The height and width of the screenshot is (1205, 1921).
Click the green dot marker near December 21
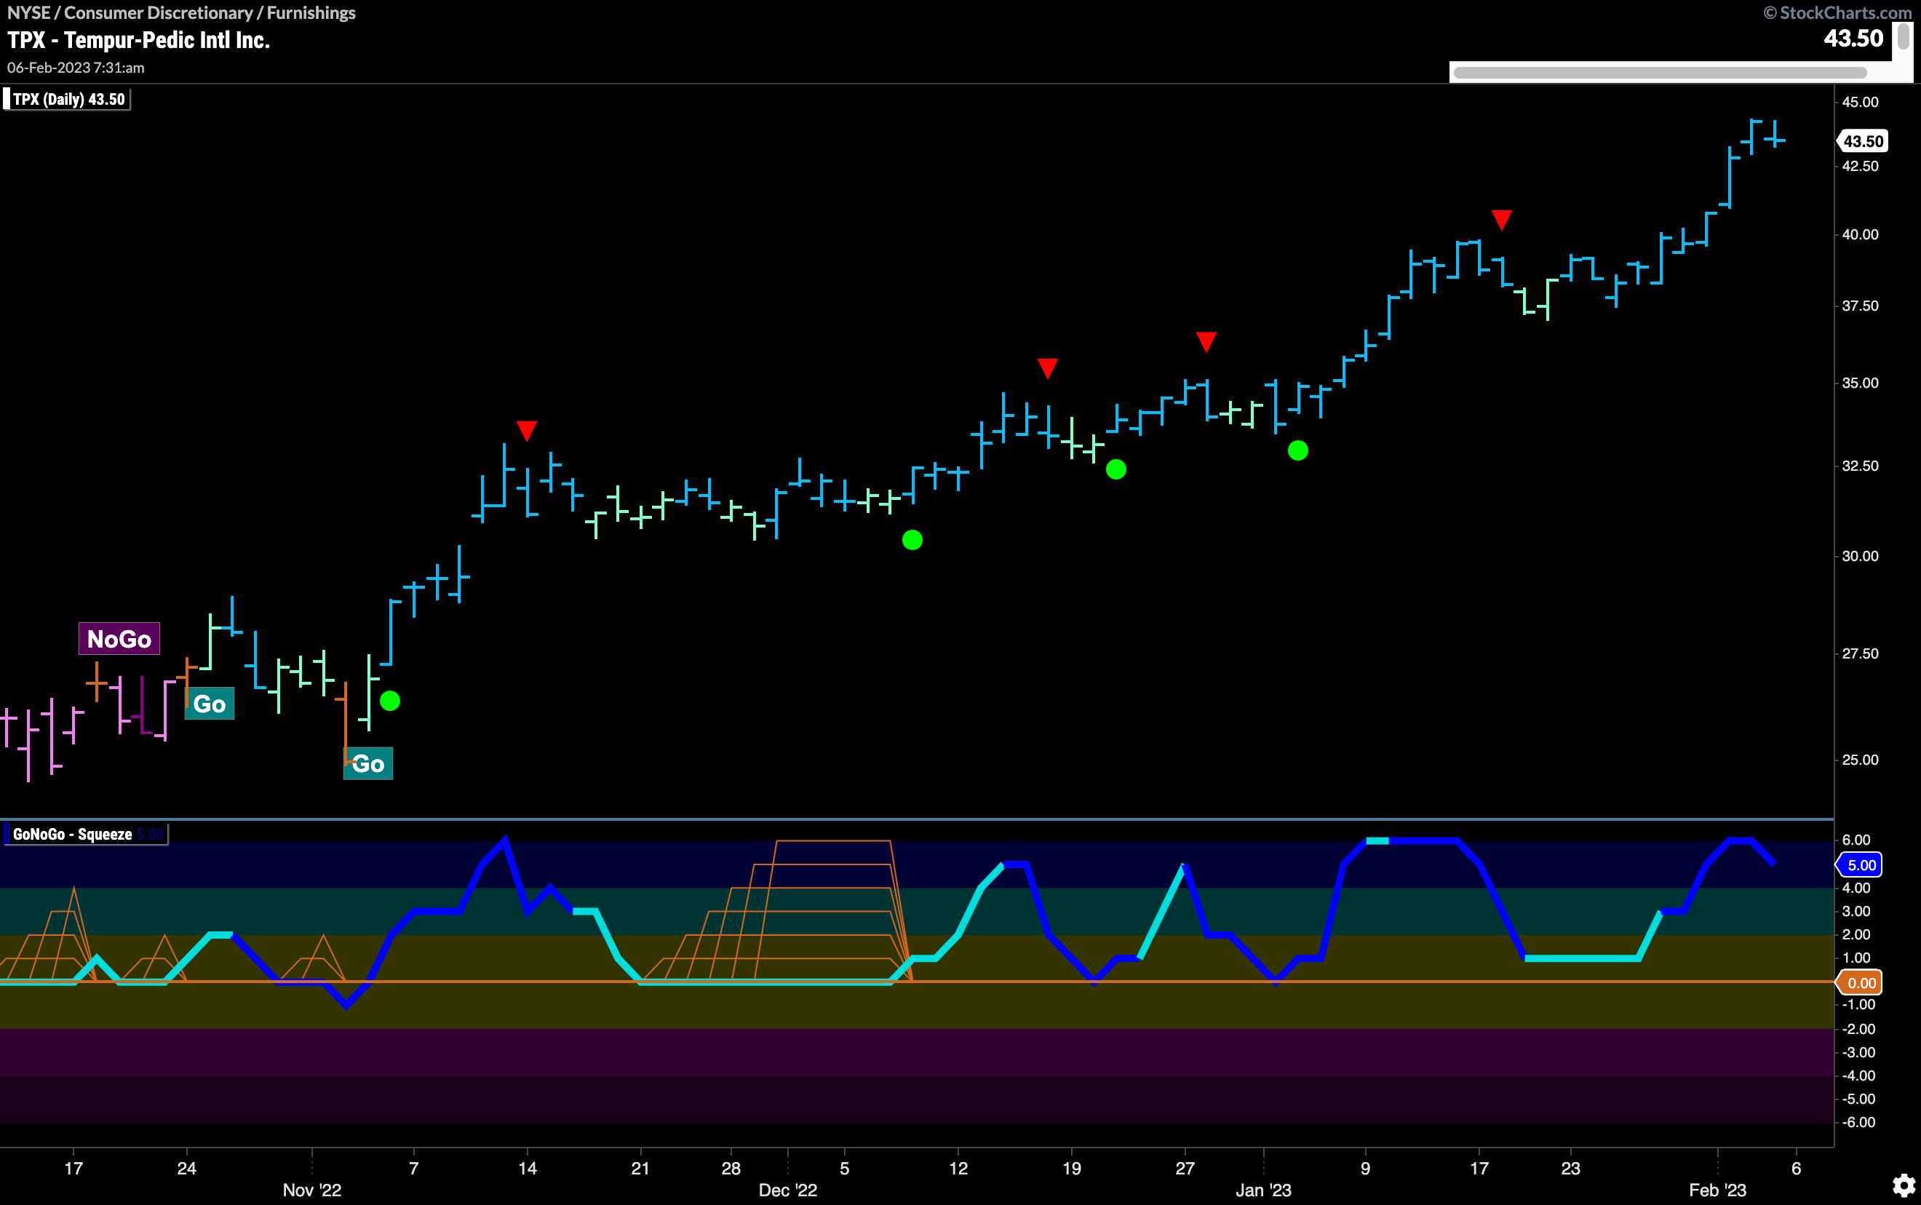[1116, 469]
